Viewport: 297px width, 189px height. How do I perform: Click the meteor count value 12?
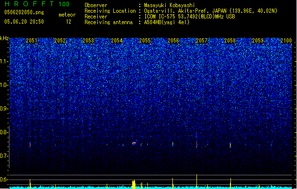[68, 22]
